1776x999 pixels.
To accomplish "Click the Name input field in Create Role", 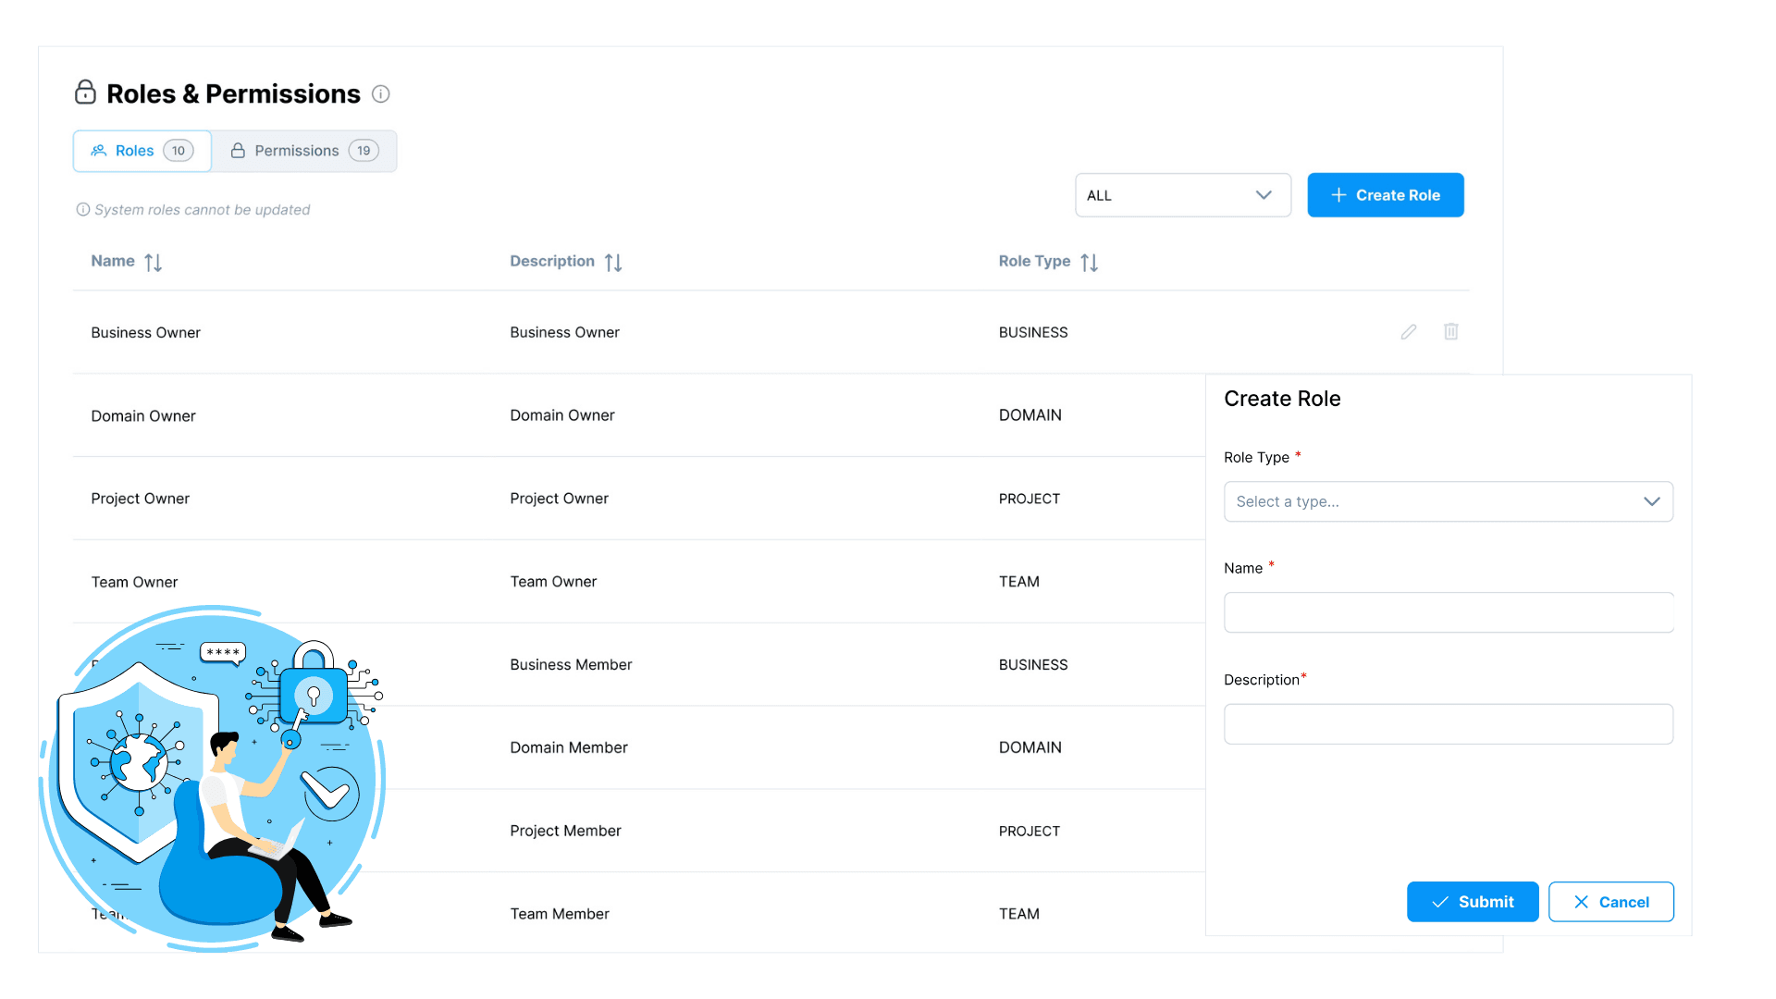I will point(1449,612).
